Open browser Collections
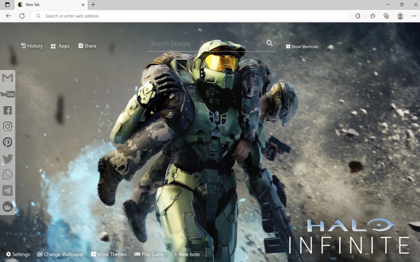Viewport: 420px width, 262px height. click(386, 16)
